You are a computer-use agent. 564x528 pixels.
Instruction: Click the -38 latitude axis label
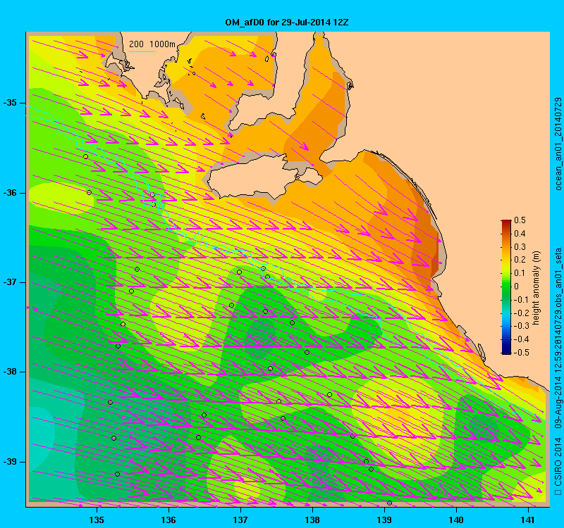(x=10, y=372)
